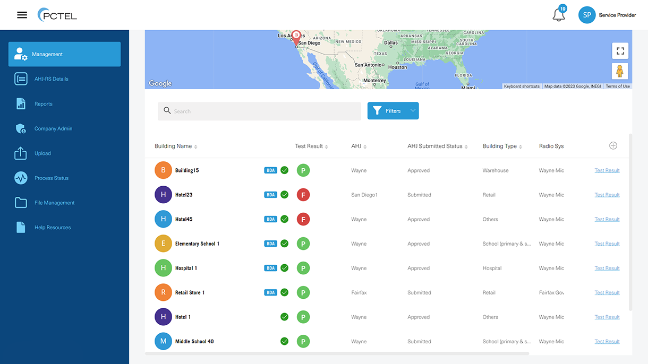Click the Street View pegman icon

[620, 71]
